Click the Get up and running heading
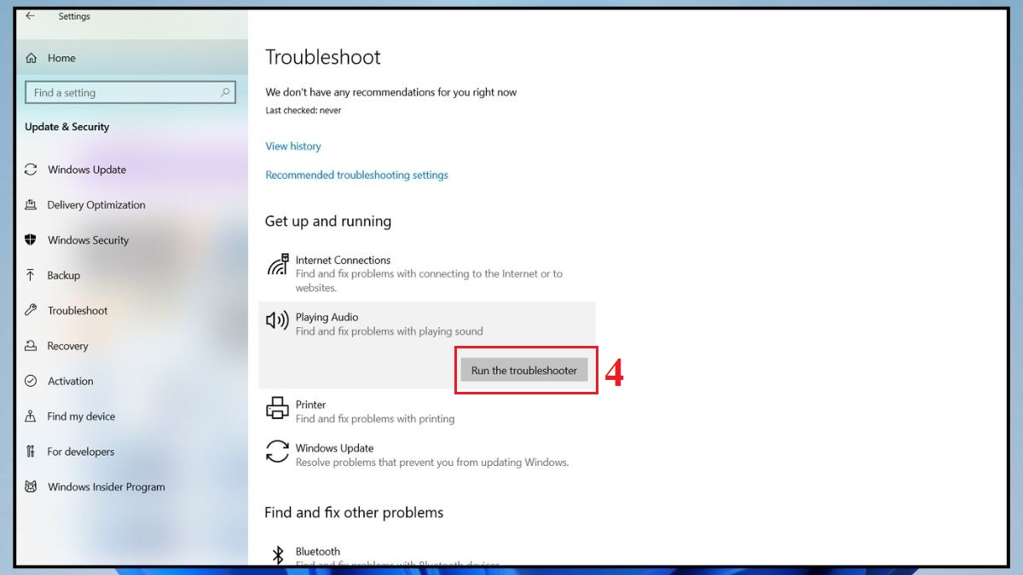 pyautogui.click(x=328, y=221)
